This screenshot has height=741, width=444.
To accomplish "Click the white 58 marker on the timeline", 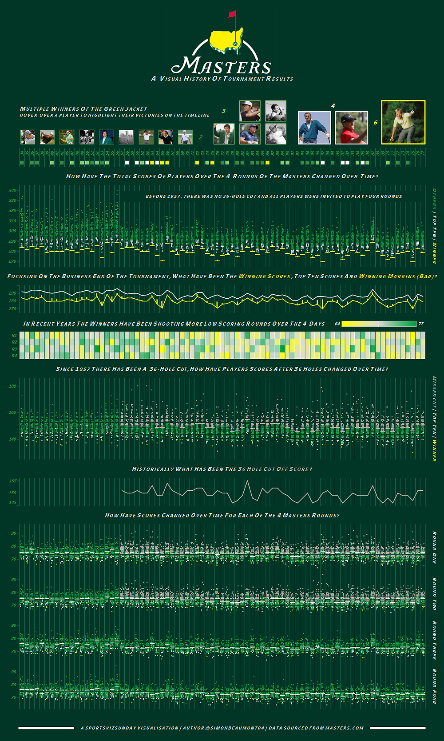I will (127, 163).
